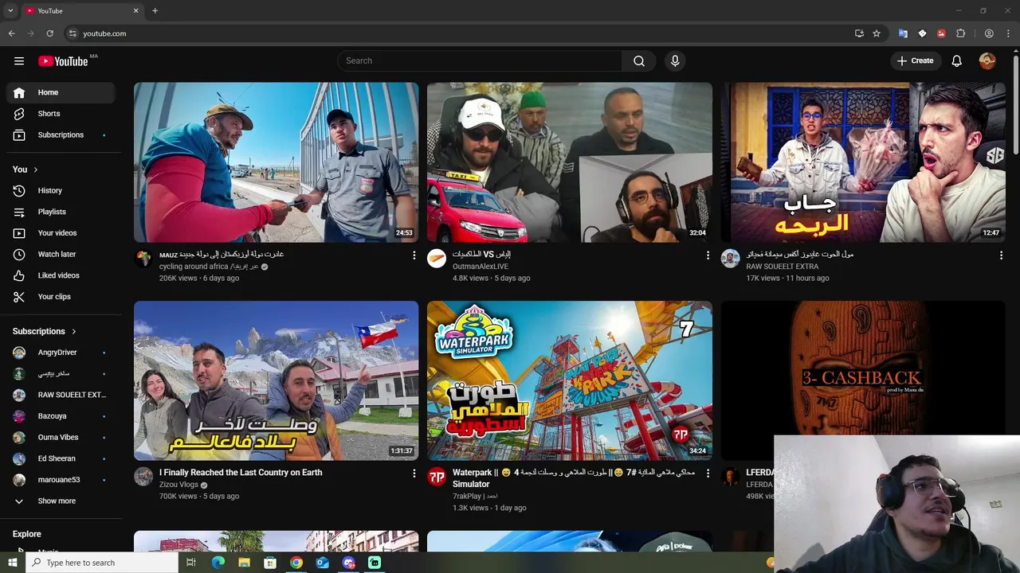Open options for OutmanAlexLIVE video
The width and height of the screenshot is (1020, 573).
(708, 255)
